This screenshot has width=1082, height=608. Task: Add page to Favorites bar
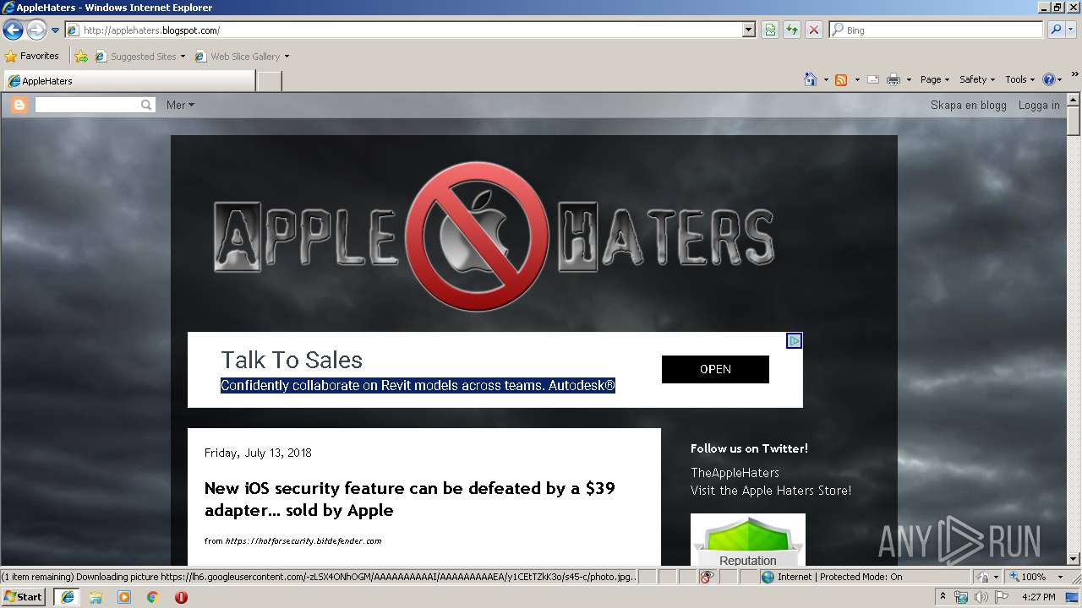tap(81, 57)
